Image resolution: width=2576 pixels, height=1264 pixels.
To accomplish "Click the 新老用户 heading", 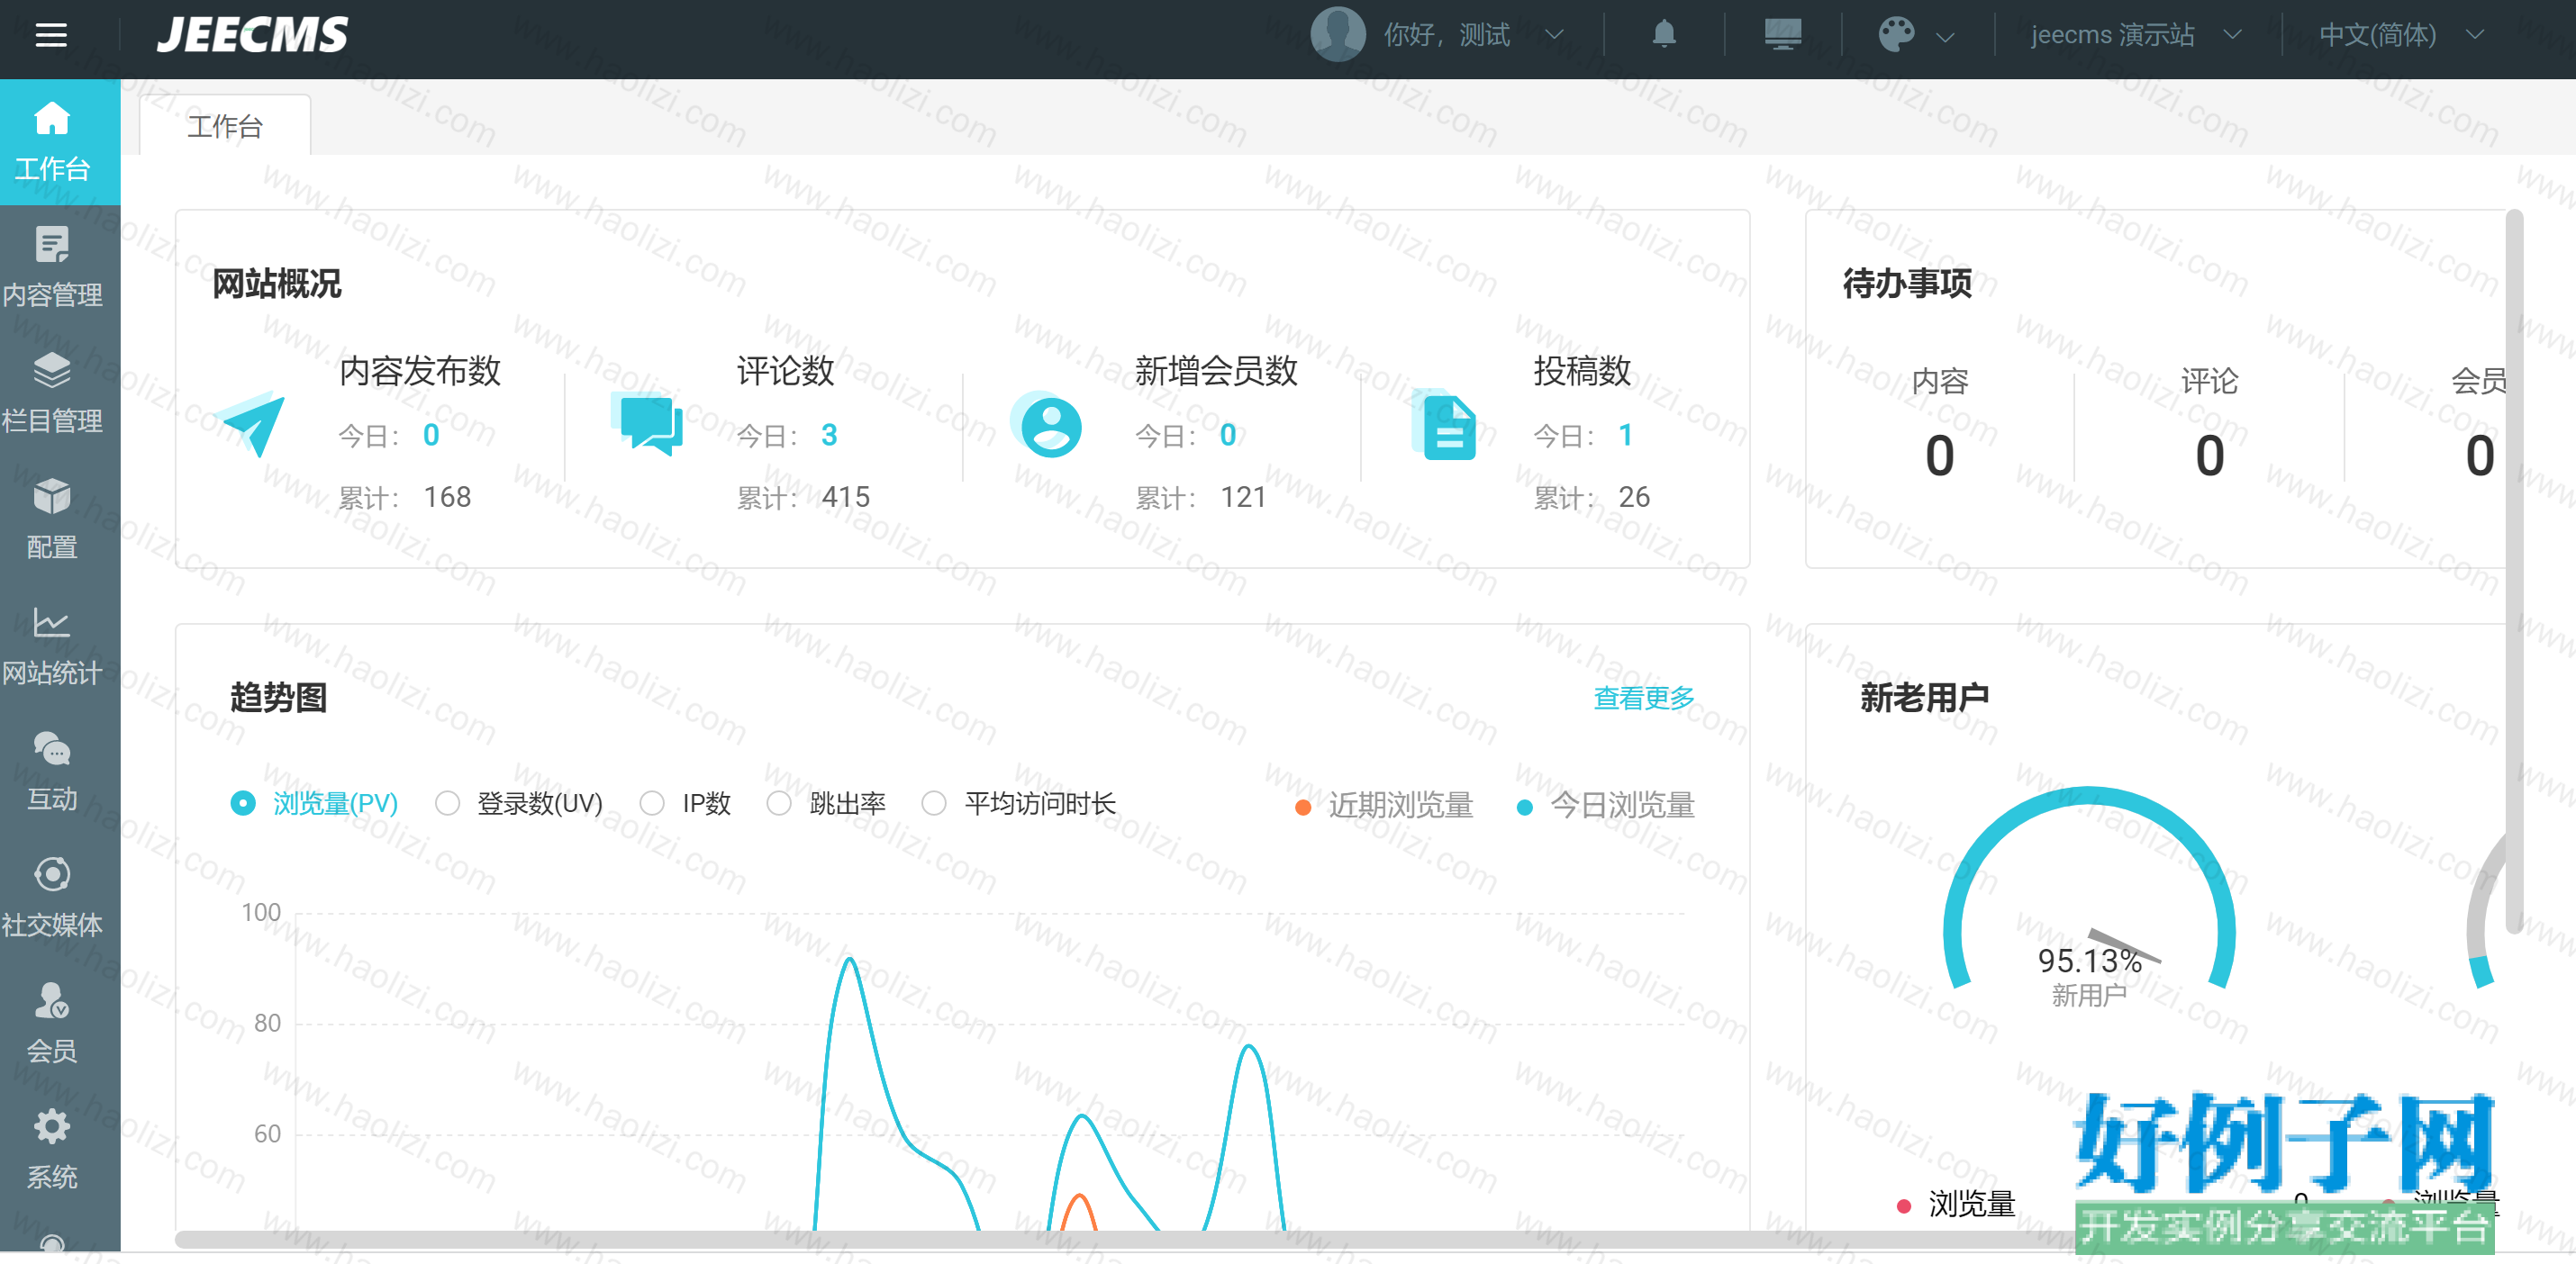I will [x=1924, y=698].
